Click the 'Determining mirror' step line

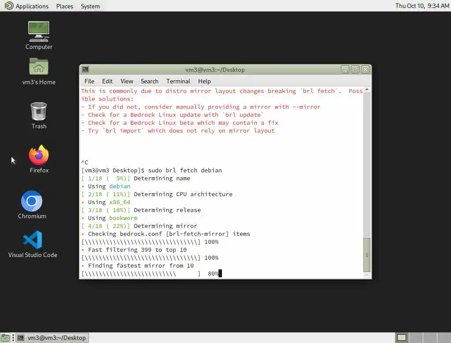point(139,226)
